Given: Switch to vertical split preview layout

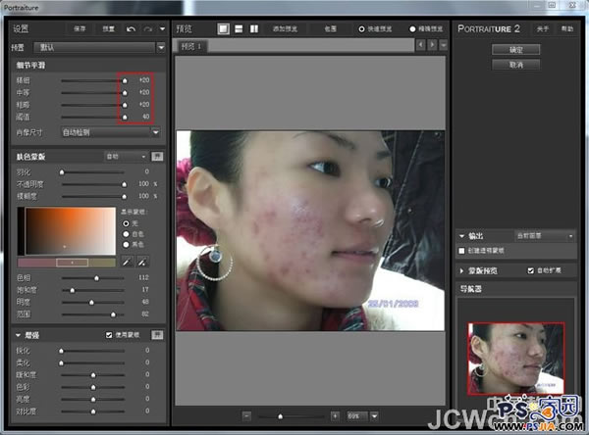Looking at the screenshot, I should click(x=253, y=29).
